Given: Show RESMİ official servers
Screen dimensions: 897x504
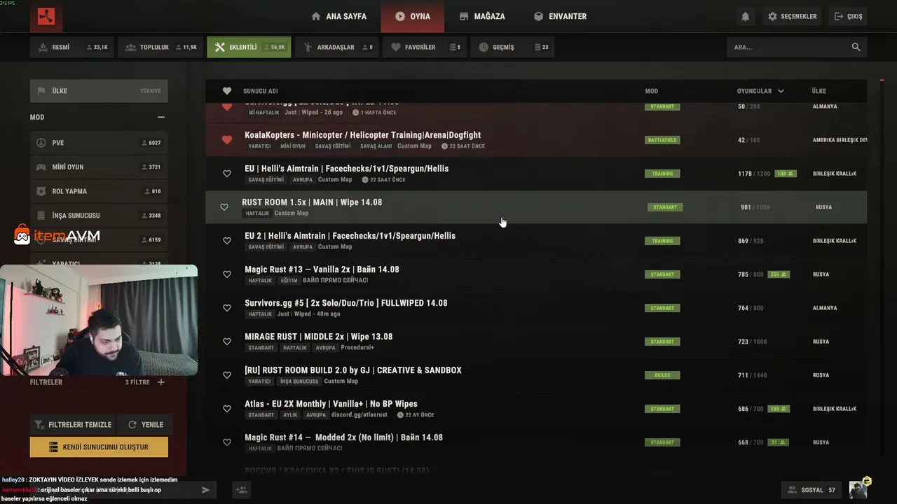Looking at the screenshot, I should 72,47.
